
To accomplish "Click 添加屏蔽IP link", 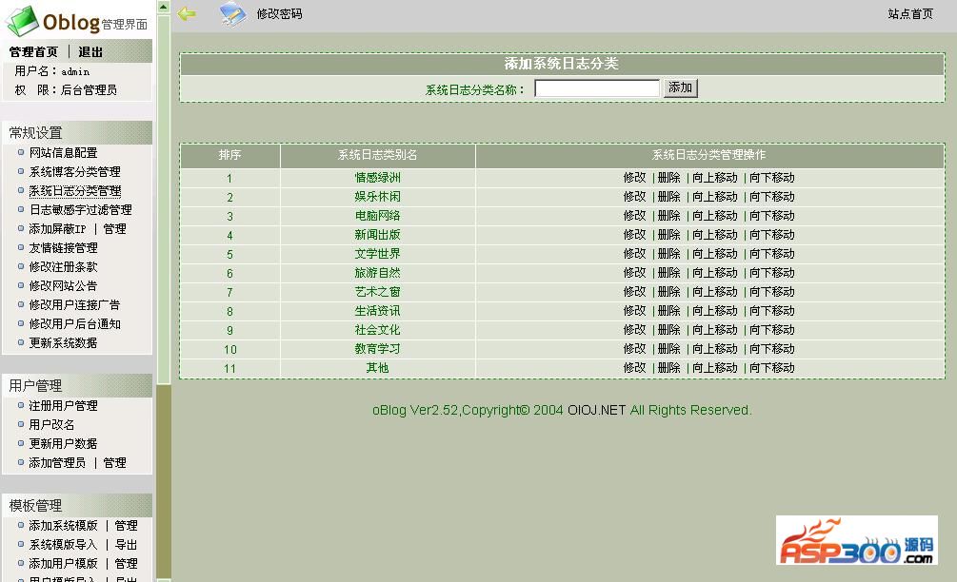I will tap(57, 228).
